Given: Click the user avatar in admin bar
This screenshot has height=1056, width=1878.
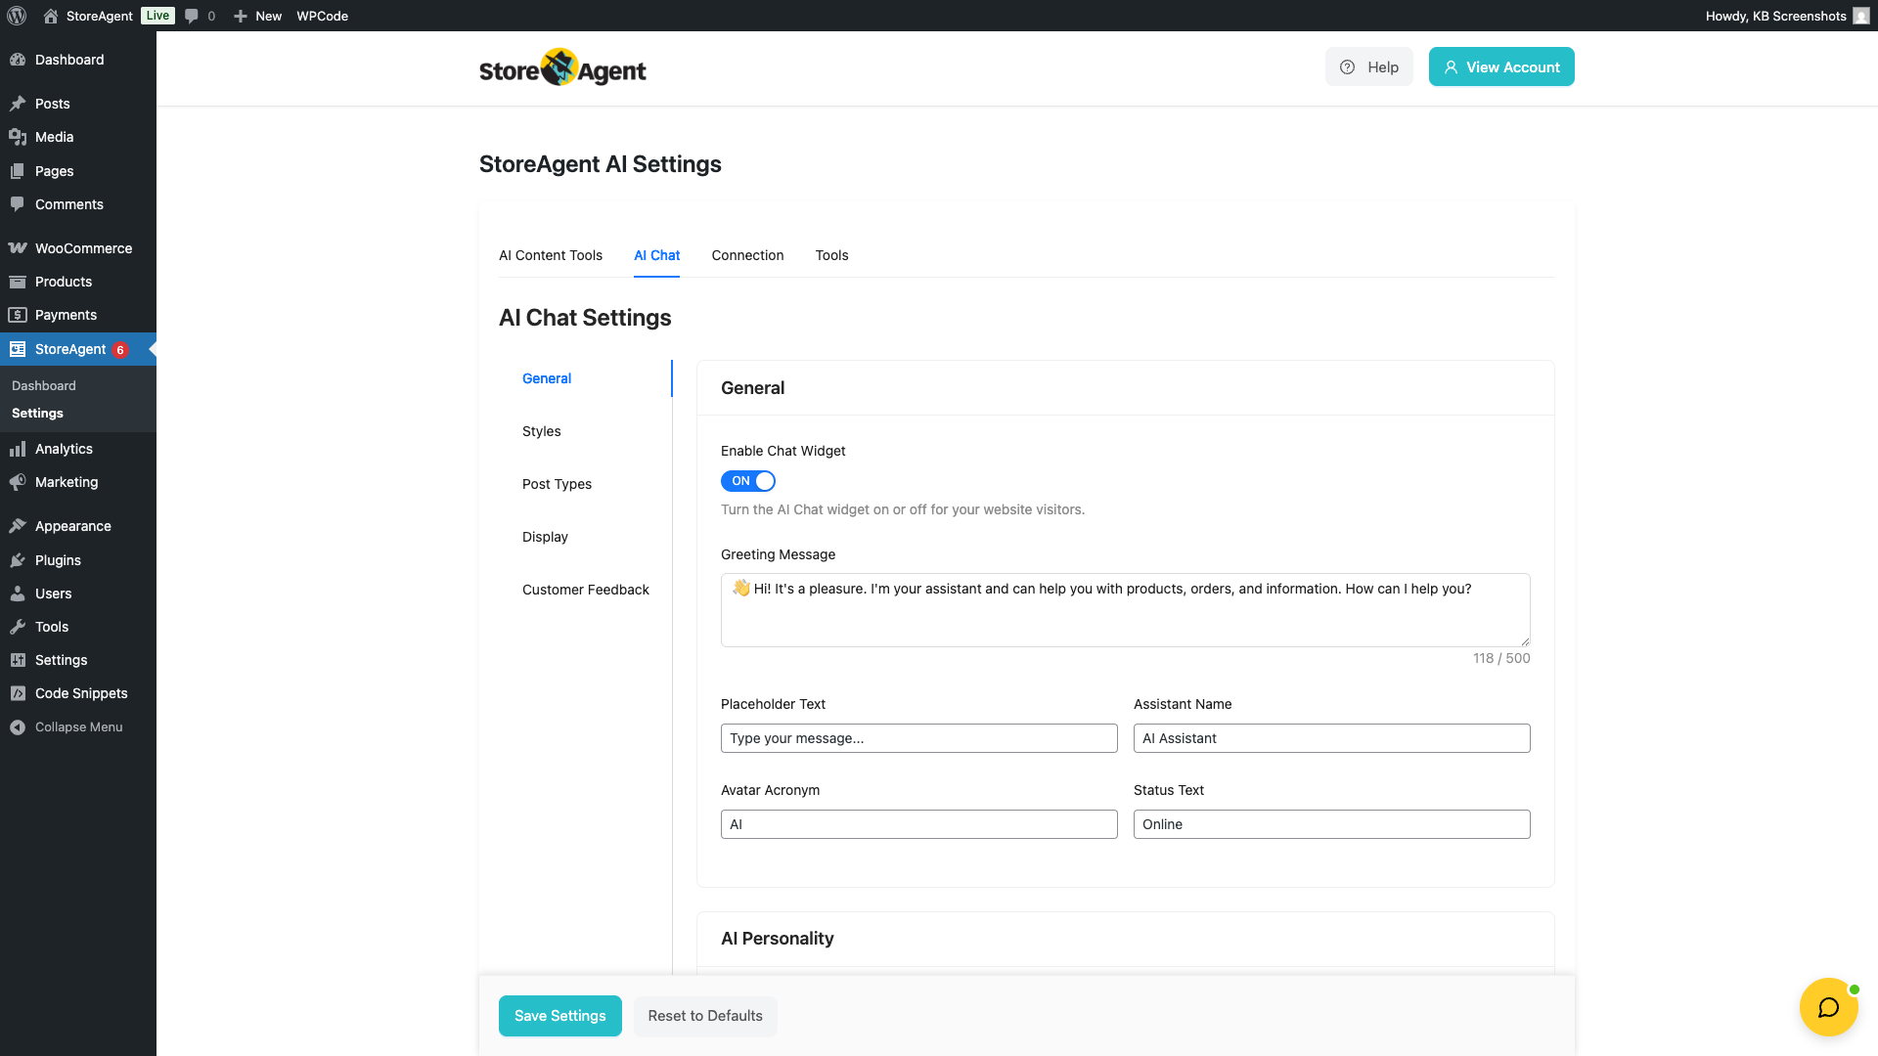Looking at the screenshot, I should point(1861,16).
